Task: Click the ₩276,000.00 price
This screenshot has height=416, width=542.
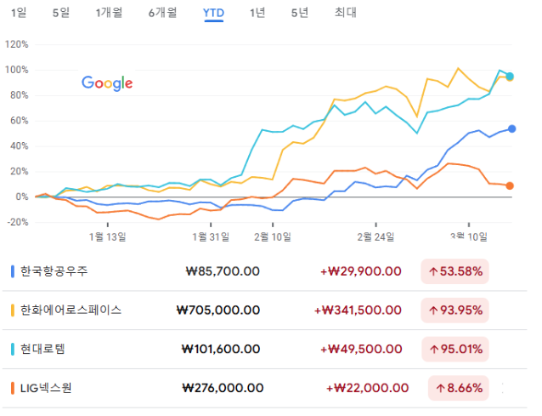Action: point(223,388)
